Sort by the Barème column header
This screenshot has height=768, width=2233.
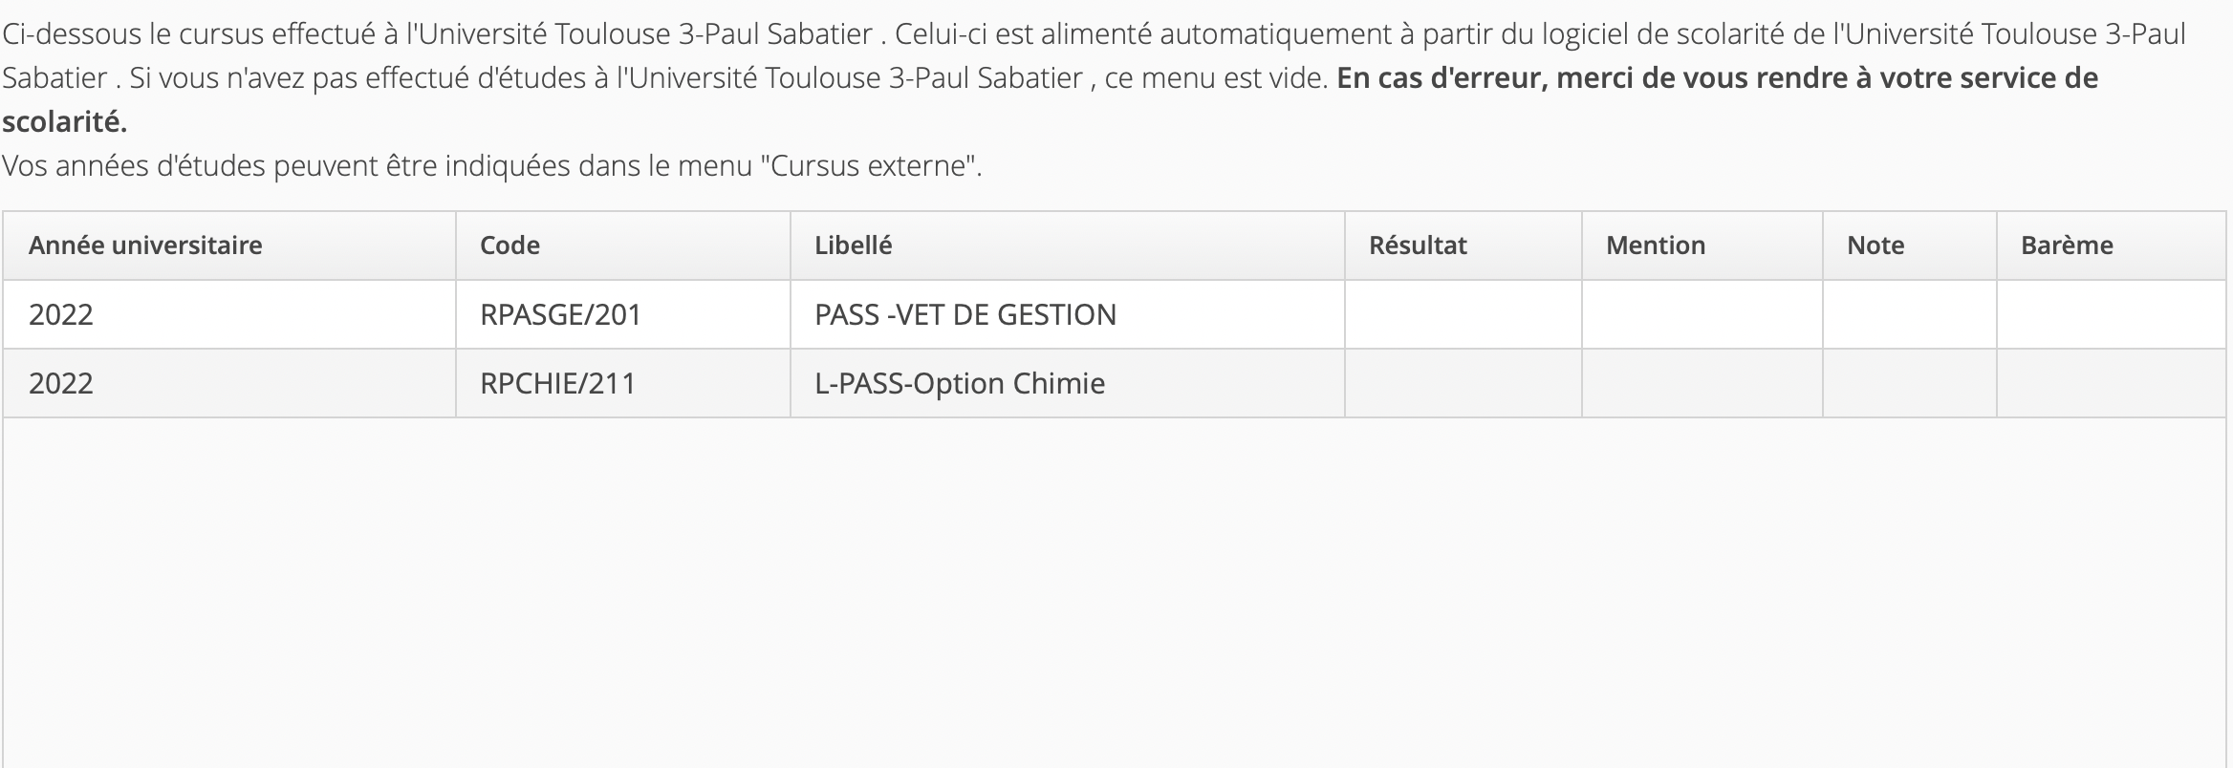pyautogui.click(x=2067, y=245)
